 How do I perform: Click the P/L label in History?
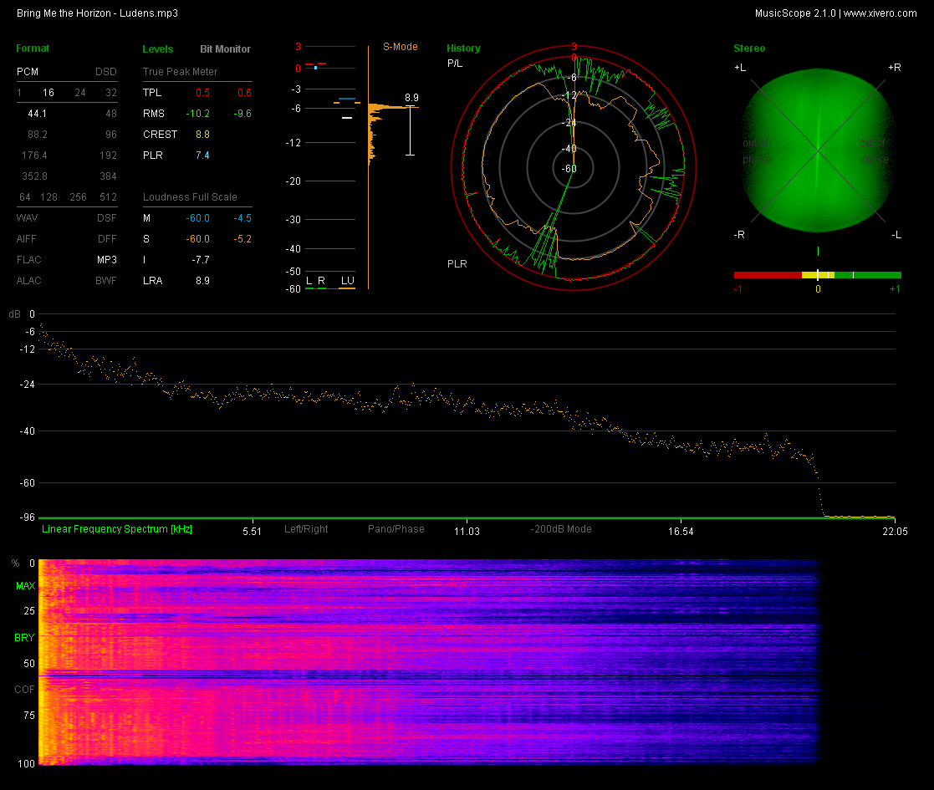click(x=455, y=63)
